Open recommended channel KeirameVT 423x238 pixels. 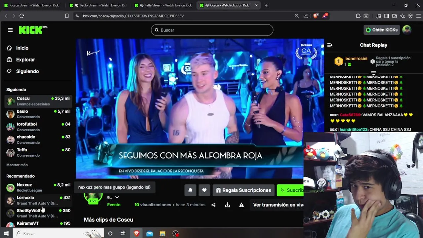(x=39, y=224)
